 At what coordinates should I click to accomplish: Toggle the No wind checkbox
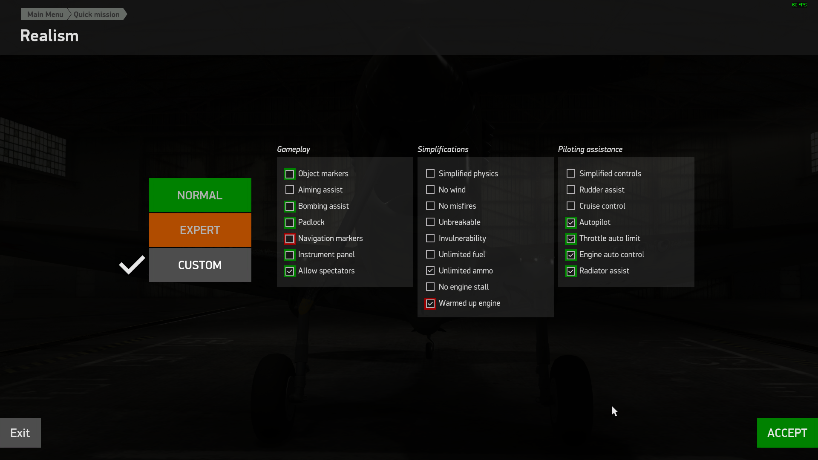[430, 190]
